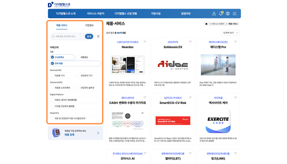Click the 디지털헬스넷 logo

pos(59,5)
